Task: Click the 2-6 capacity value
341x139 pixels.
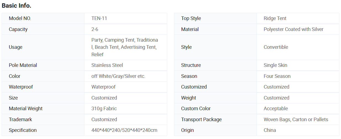Action: click(x=95, y=29)
